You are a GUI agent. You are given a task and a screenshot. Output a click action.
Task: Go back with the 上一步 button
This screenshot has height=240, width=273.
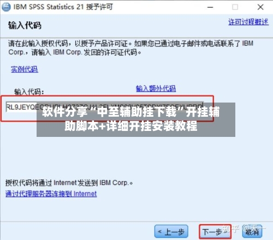[x=171, y=231]
